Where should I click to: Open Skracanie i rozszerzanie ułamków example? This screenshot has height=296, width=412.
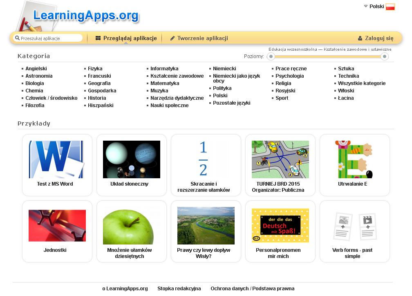click(206, 165)
